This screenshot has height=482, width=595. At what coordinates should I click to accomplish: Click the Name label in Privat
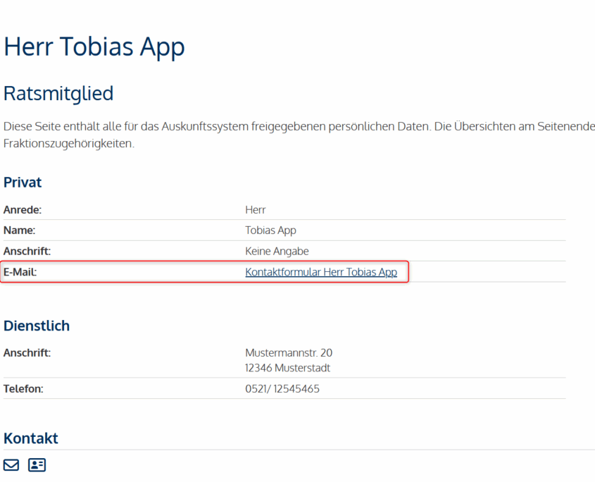pyautogui.click(x=20, y=230)
